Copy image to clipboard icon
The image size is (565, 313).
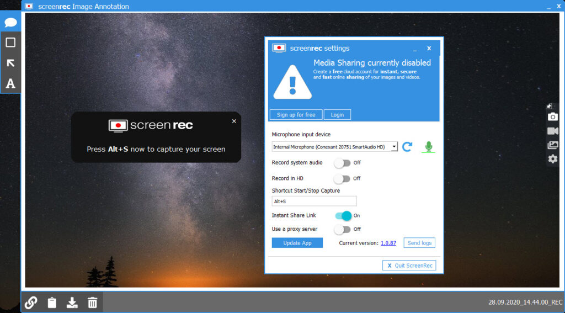tap(52, 302)
